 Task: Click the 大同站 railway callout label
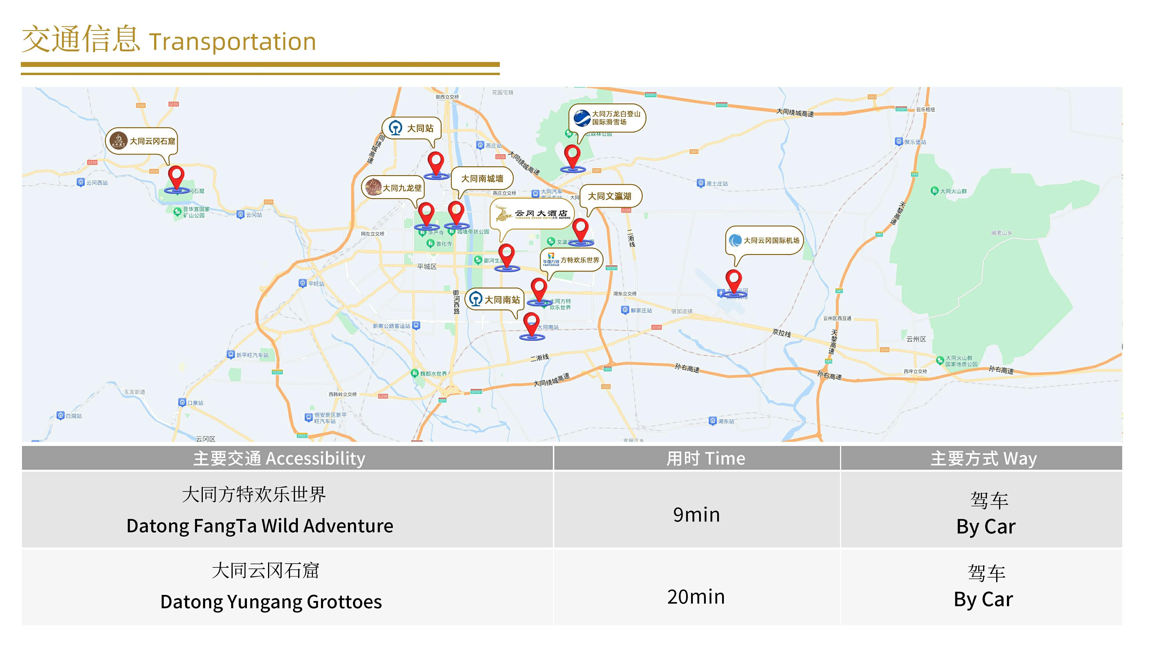[411, 128]
